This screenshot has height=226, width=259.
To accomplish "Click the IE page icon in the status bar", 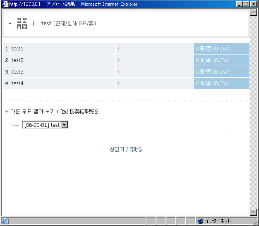I will [5, 221].
